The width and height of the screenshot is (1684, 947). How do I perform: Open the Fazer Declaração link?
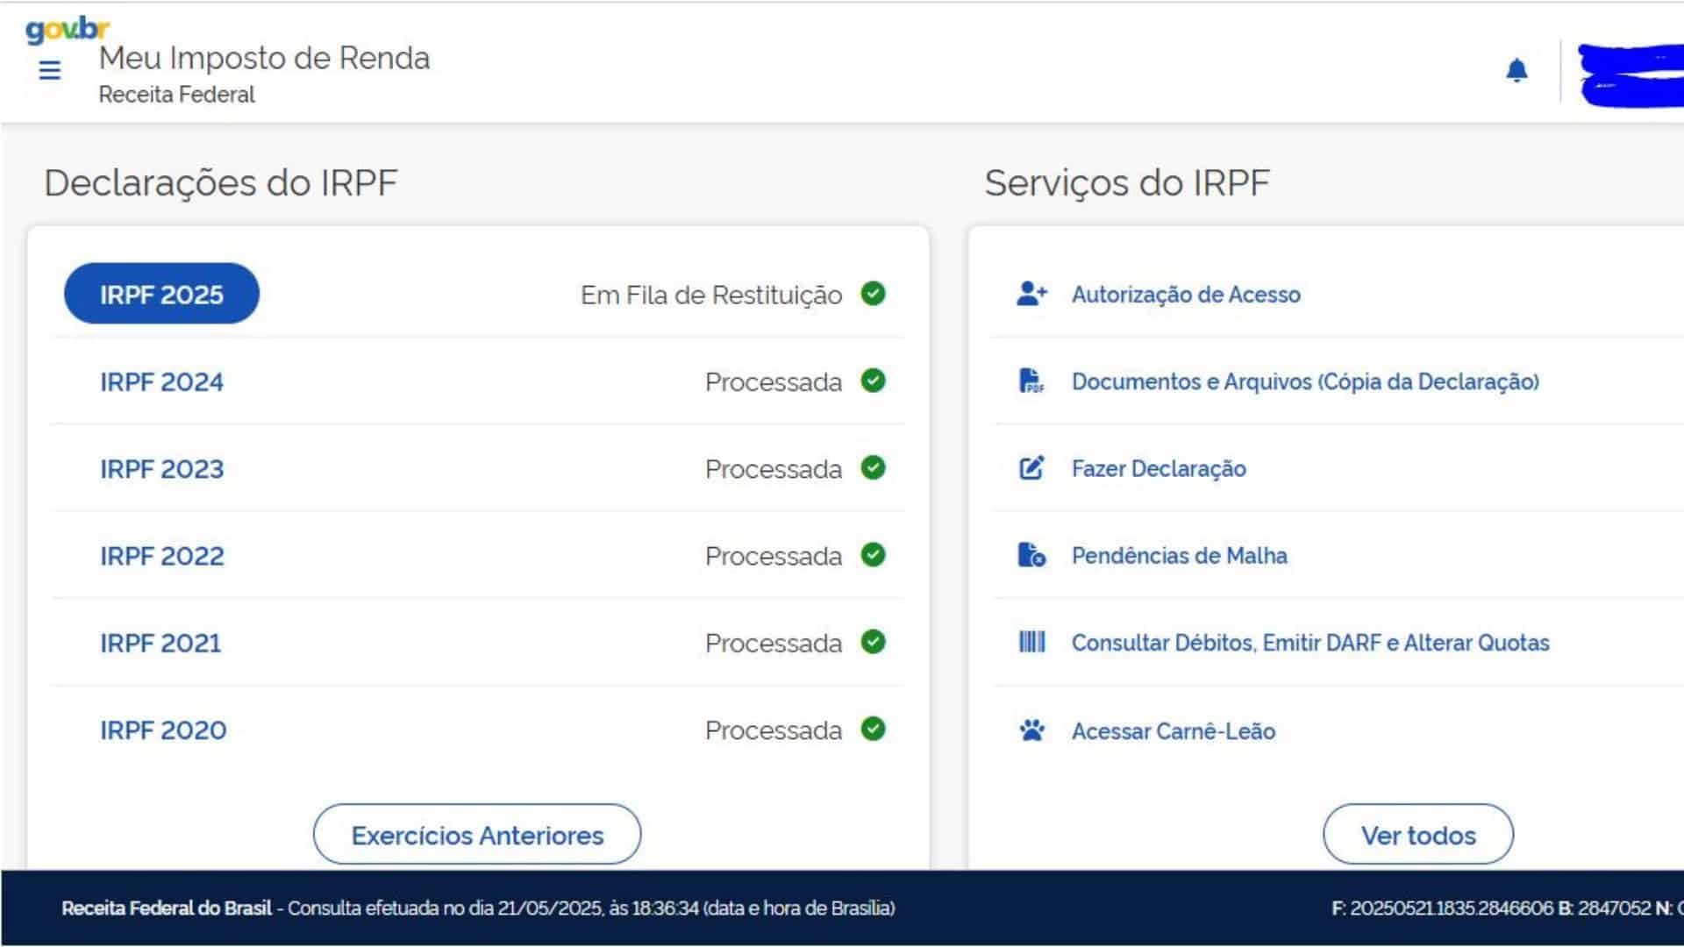[x=1159, y=469]
